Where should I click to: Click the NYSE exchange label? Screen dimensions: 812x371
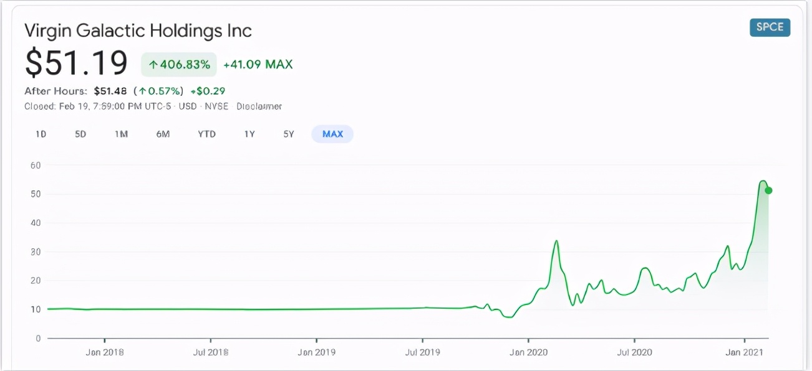click(216, 106)
